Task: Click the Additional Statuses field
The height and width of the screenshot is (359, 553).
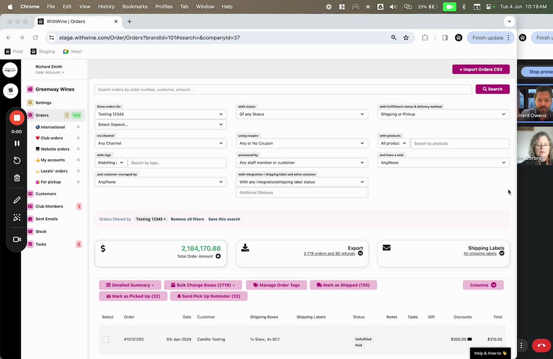Action: coord(302,192)
